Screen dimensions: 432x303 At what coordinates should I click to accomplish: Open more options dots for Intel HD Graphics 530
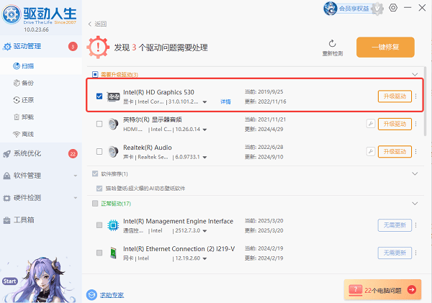tap(415, 96)
